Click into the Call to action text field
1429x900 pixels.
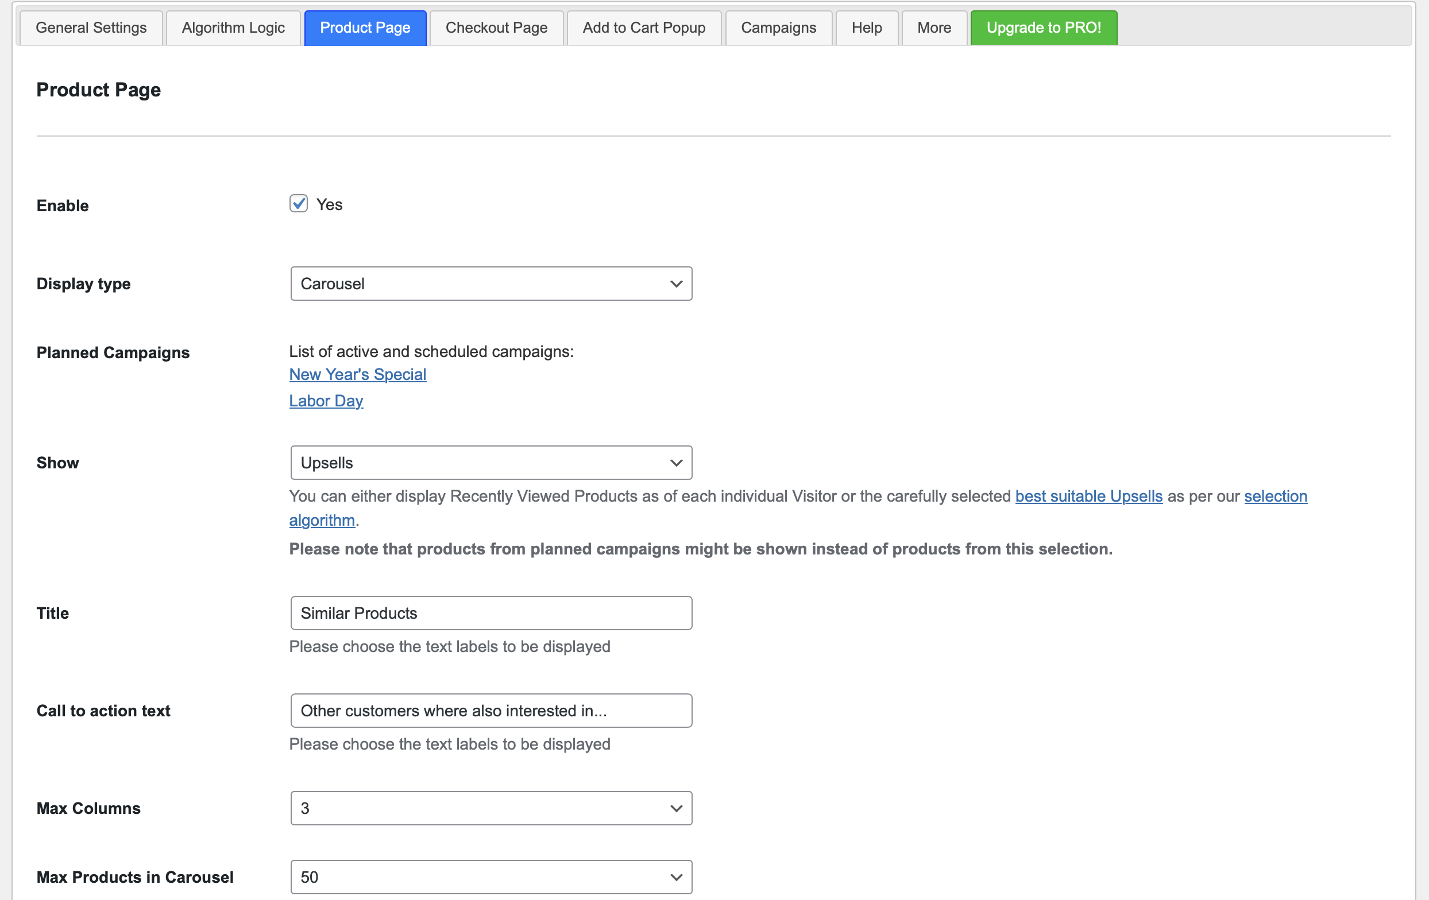coord(491,710)
